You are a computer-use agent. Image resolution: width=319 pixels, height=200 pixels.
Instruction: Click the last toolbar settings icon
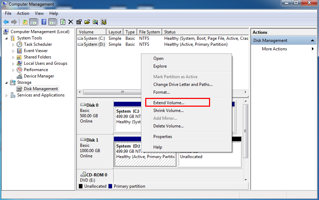coord(104,22)
